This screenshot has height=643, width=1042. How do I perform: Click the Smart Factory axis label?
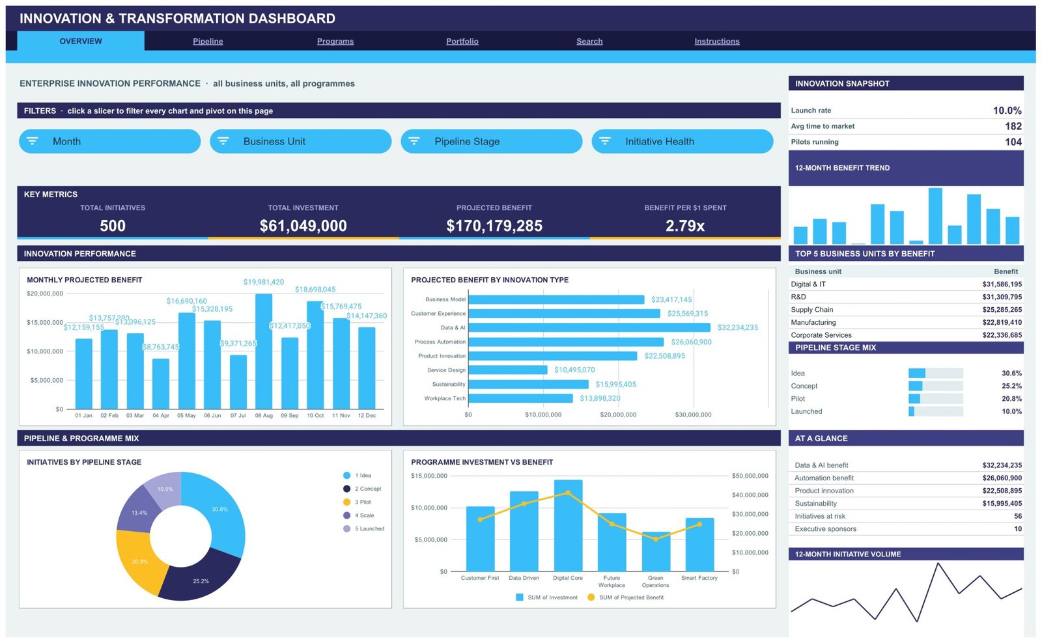coord(699,578)
